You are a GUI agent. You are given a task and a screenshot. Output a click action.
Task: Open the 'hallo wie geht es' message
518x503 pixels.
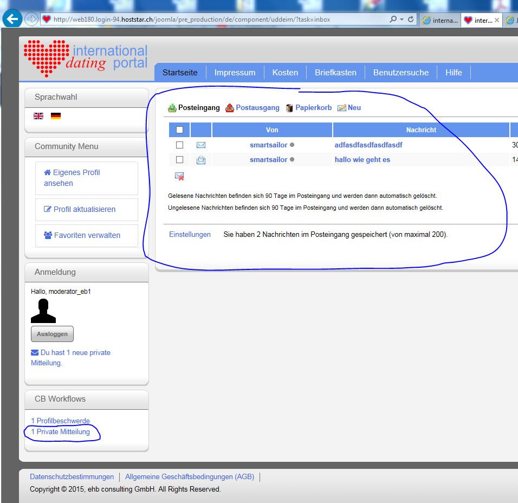coord(362,159)
